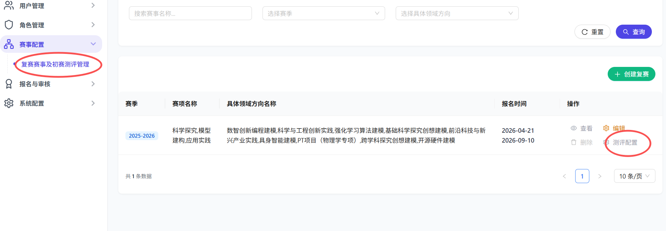Click the 报名与审核 badge icon
Image resolution: width=666 pixels, height=231 pixels.
click(x=9, y=84)
